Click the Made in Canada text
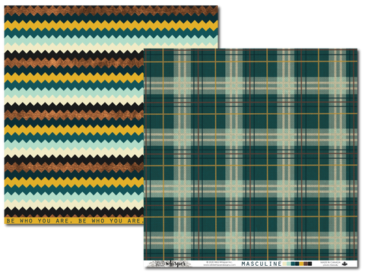The width and height of the screenshot is (365, 275). click(x=331, y=263)
